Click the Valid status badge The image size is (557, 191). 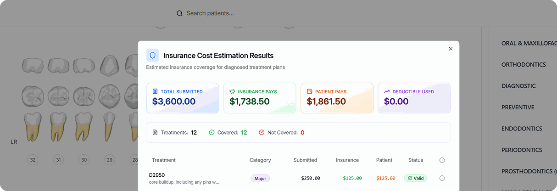[x=416, y=178]
